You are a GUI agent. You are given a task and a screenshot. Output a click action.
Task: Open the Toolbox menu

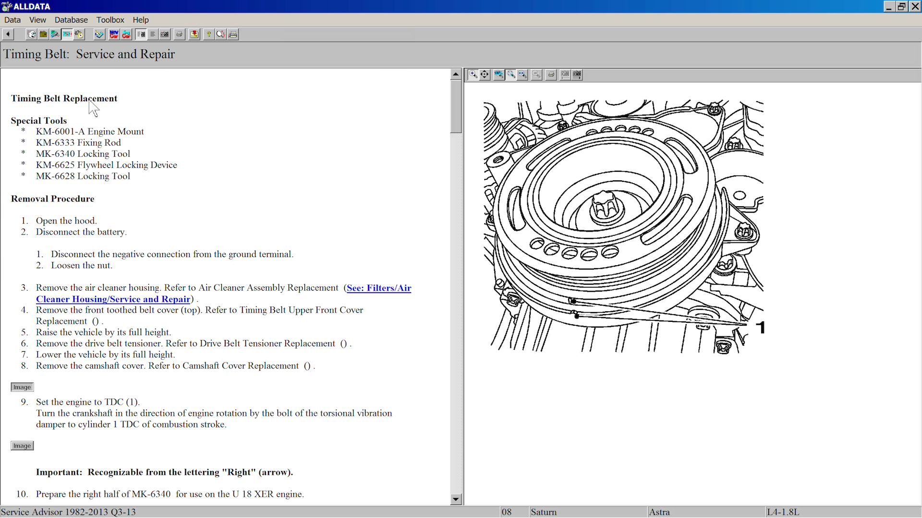pyautogui.click(x=110, y=20)
